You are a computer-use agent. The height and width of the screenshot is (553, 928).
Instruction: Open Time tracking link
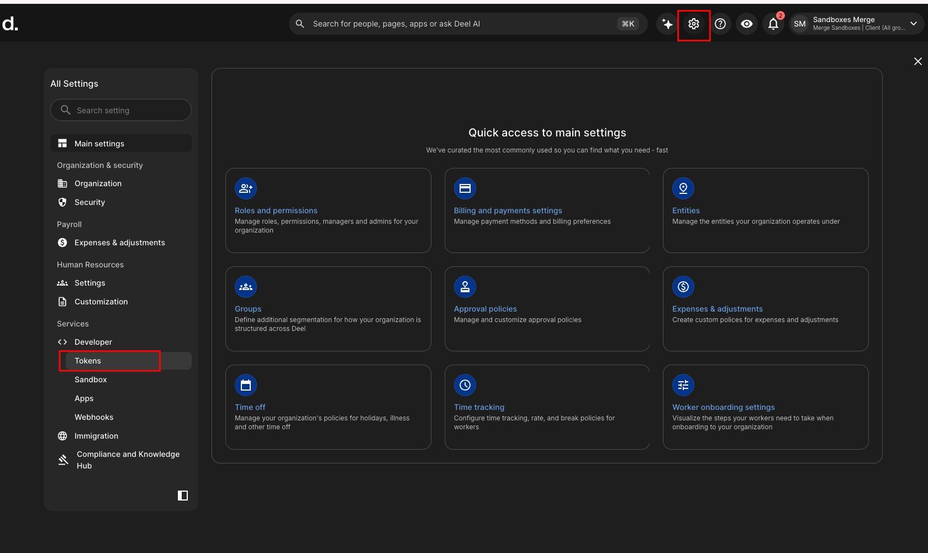[x=479, y=407]
